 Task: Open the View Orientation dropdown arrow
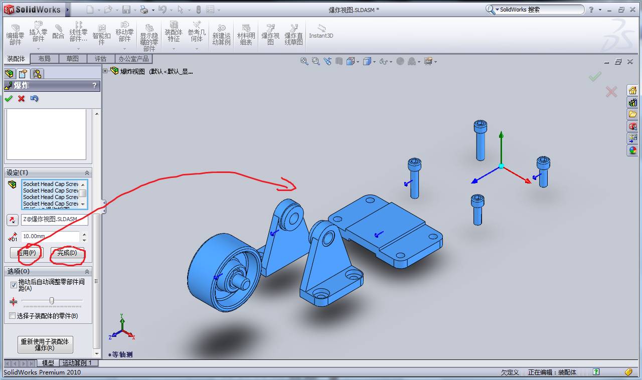coord(357,62)
